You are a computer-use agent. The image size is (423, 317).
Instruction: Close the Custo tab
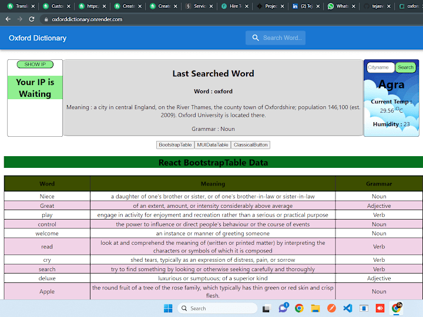(x=69, y=6)
